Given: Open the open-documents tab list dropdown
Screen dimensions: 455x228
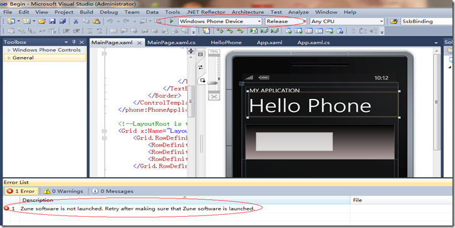Looking at the screenshot, I should pos(436,43).
